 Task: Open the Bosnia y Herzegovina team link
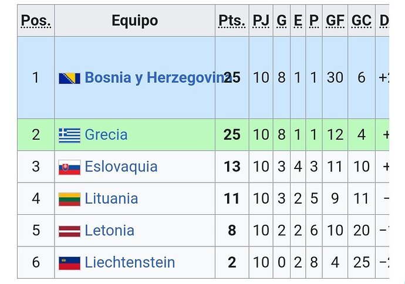tap(158, 77)
